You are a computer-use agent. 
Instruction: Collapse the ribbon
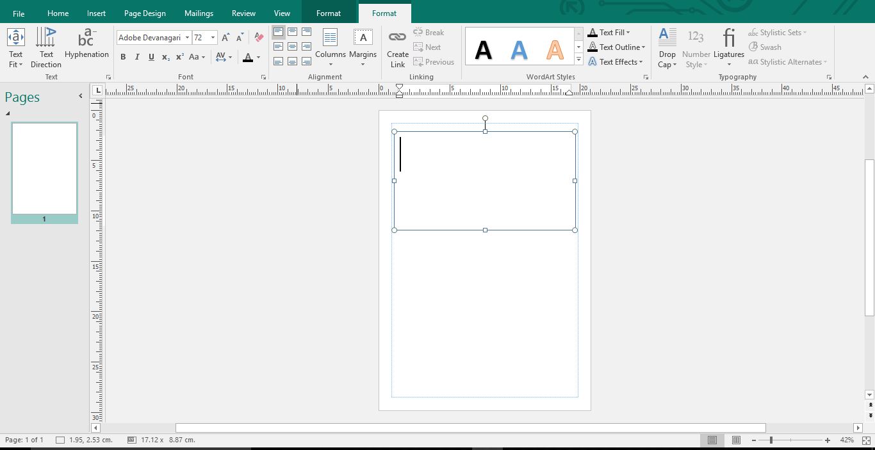(x=865, y=77)
